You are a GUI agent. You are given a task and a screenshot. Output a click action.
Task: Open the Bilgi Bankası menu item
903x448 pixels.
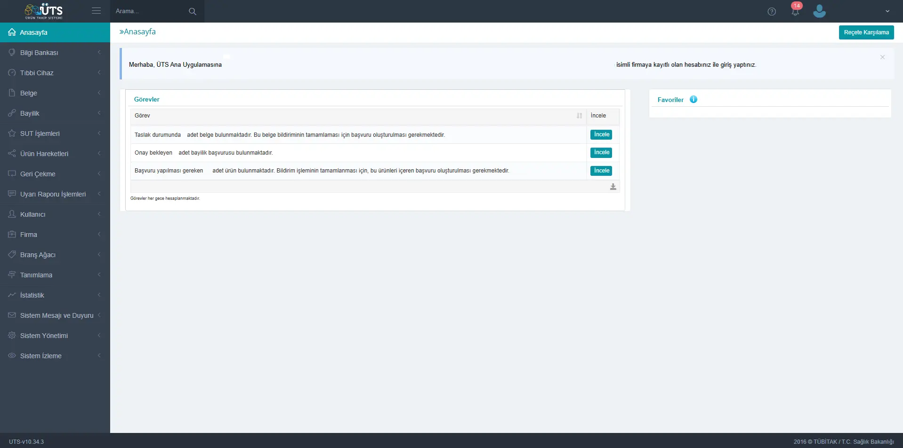(x=55, y=53)
